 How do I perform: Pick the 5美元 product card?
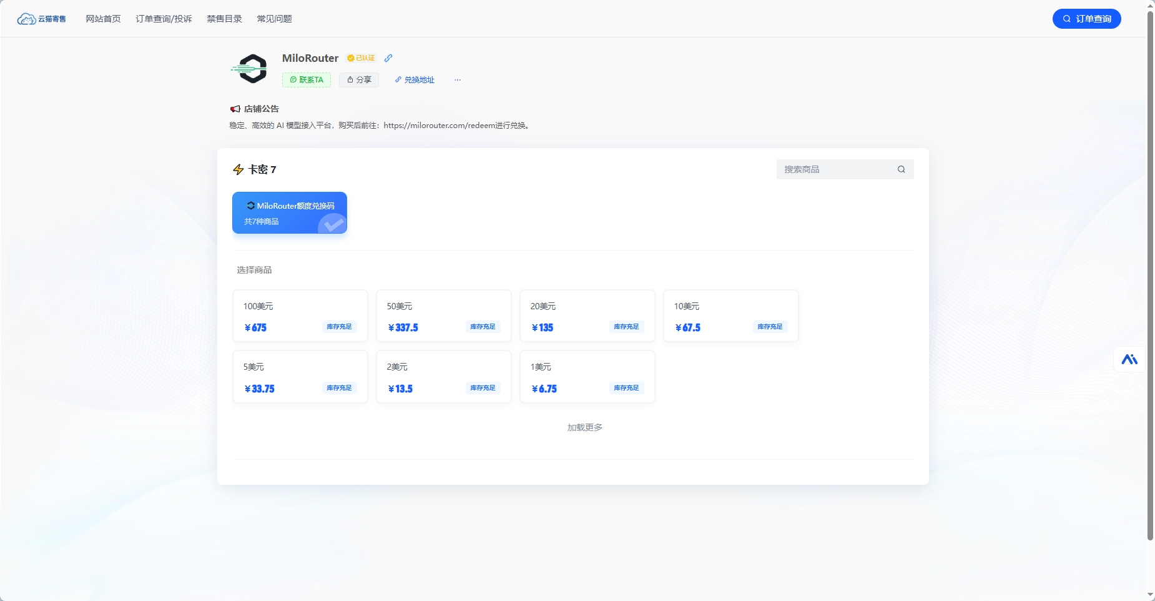point(300,377)
